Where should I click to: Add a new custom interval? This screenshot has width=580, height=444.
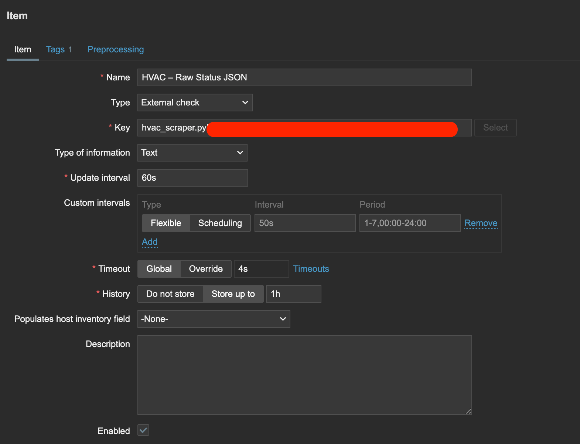tap(150, 242)
